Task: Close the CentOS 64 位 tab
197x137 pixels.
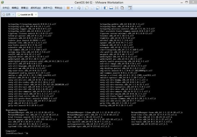Action: (x=36, y=15)
